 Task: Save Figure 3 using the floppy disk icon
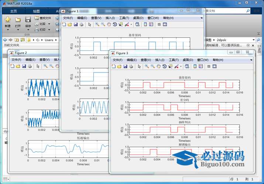click(x=125, y=66)
